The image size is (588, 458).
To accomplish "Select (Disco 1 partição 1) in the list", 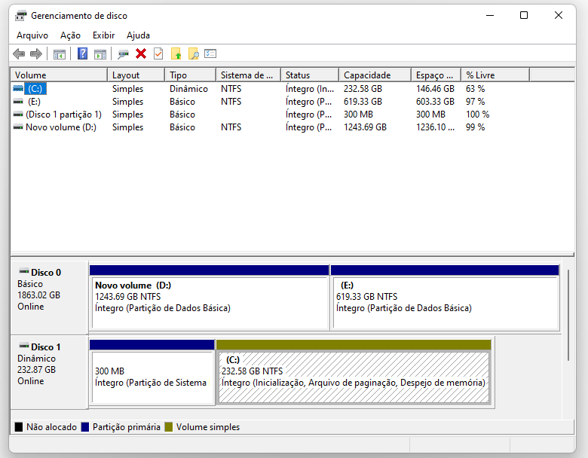I will coord(63,114).
